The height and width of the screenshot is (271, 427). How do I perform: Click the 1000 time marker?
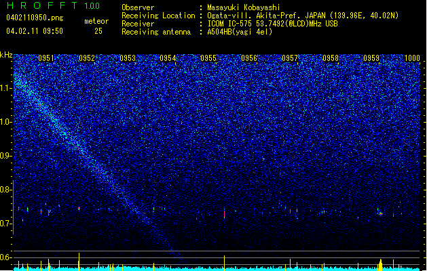[412, 58]
